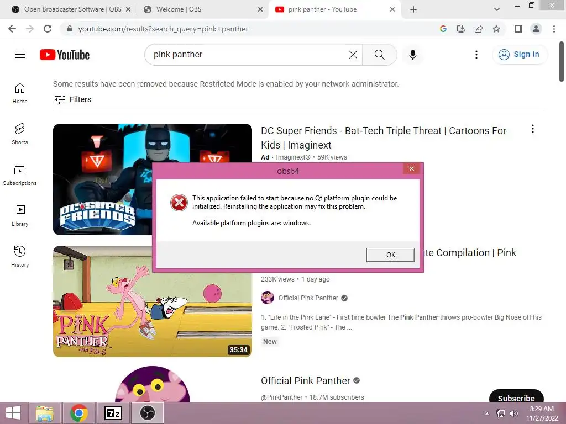The width and height of the screenshot is (566, 424).
Task: Subscribe to Official Pink Panther channel
Action: [516, 396]
